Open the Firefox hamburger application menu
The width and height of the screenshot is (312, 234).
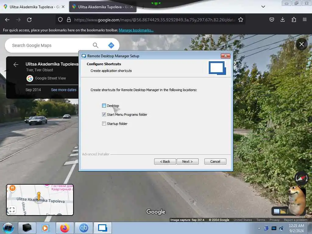point(305,19)
